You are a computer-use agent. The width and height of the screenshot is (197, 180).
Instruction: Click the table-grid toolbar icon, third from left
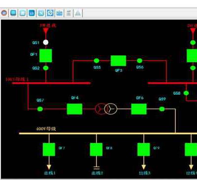pyautogui.click(x=23, y=13)
